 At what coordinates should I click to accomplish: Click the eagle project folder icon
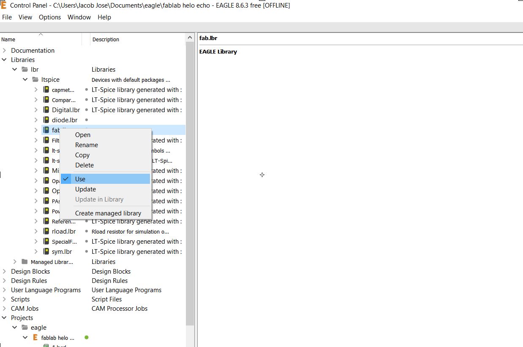(x=25, y=327)
